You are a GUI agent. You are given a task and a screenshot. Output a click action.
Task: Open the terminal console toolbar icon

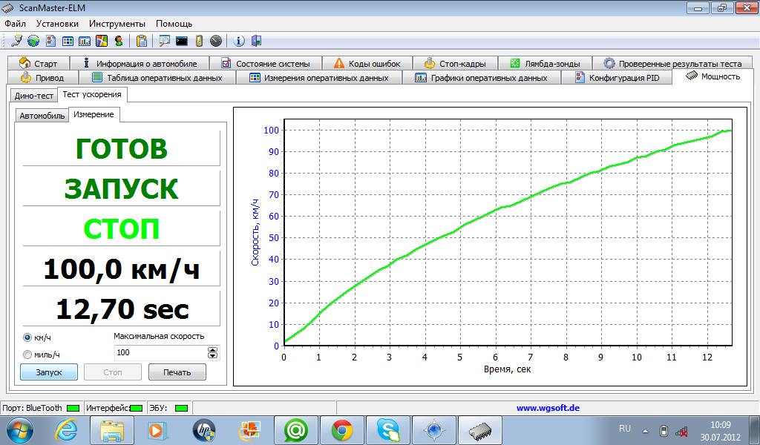click(182, 41)
